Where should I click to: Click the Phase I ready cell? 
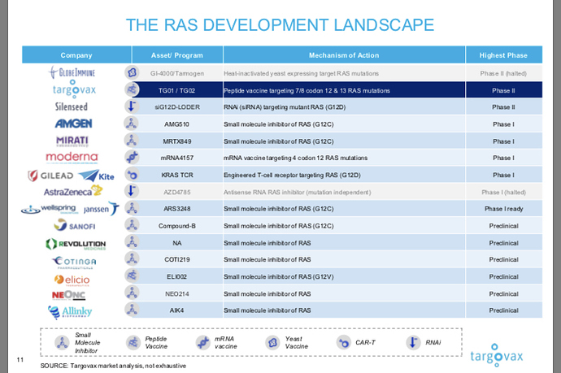click(x=504, y=209)
